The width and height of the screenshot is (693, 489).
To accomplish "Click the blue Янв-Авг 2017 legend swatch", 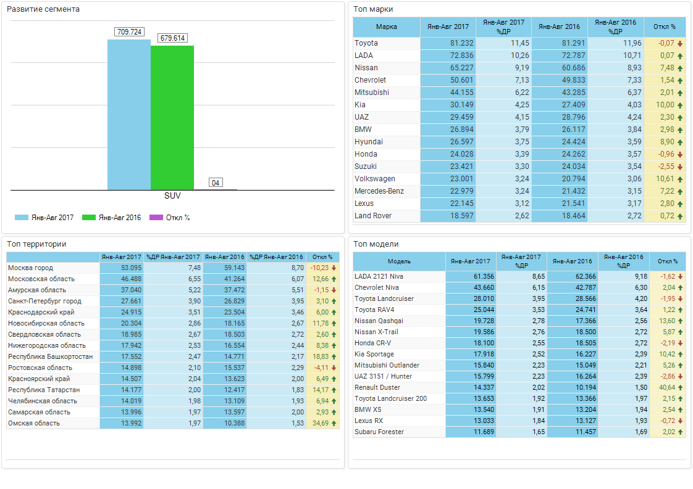I will 21,218.
